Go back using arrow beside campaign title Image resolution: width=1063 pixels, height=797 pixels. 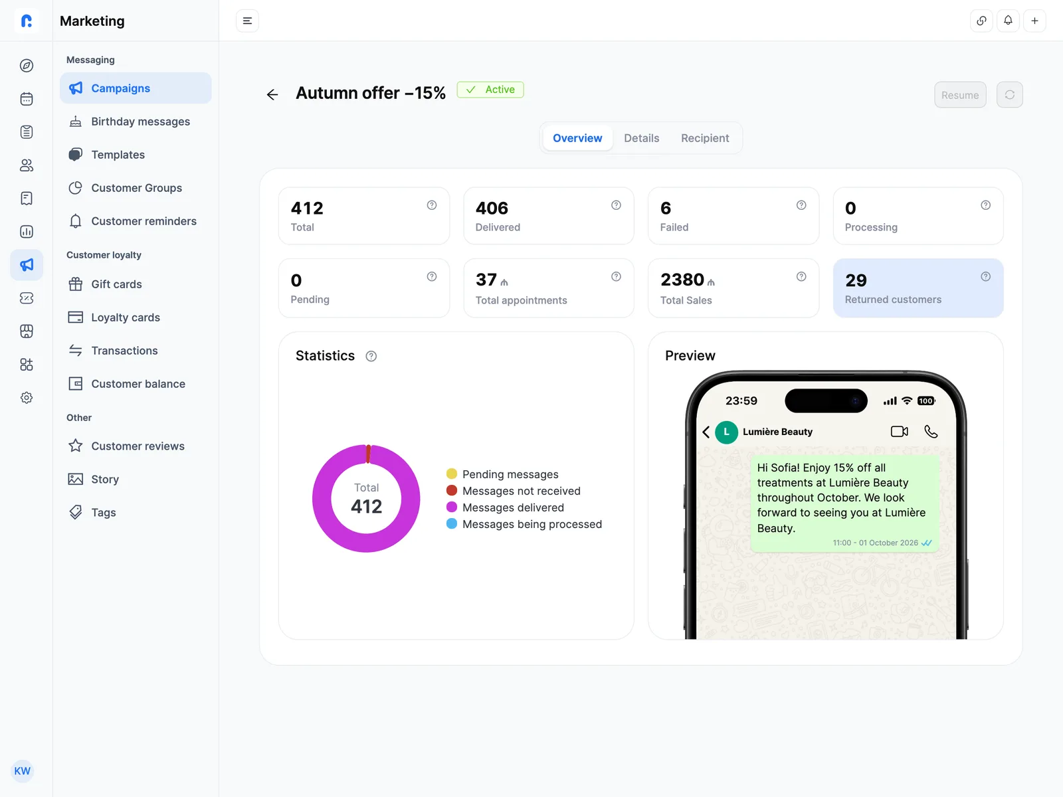[272, 94]
